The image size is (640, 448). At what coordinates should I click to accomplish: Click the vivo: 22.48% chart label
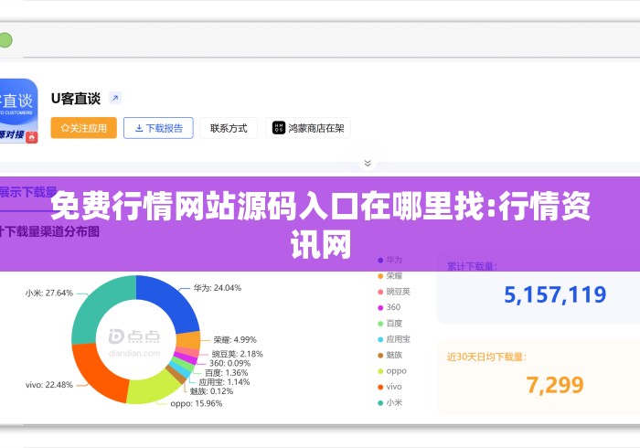[49, 385]
